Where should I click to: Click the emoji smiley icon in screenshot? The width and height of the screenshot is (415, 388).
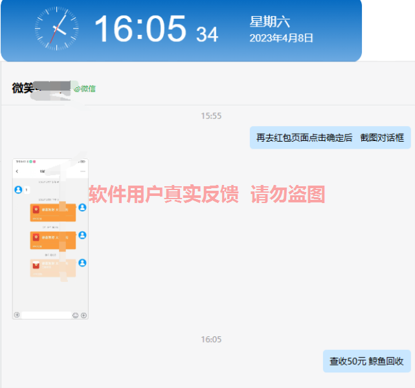[x=75, y=315]
